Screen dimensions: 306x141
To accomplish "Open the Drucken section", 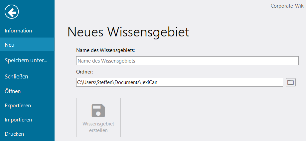I will coord(14,134).
